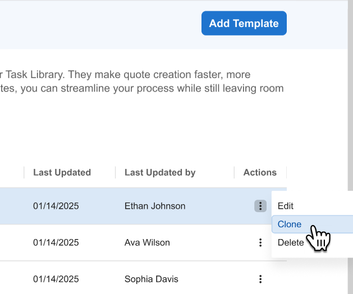This screenshot has height=294, width=353.
Task: Select Clone in the actions menu
Action: click(290, 224)
